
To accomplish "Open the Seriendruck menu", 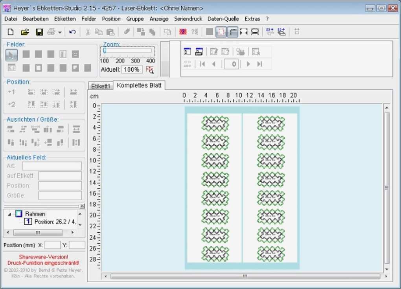I will [188, 19].
